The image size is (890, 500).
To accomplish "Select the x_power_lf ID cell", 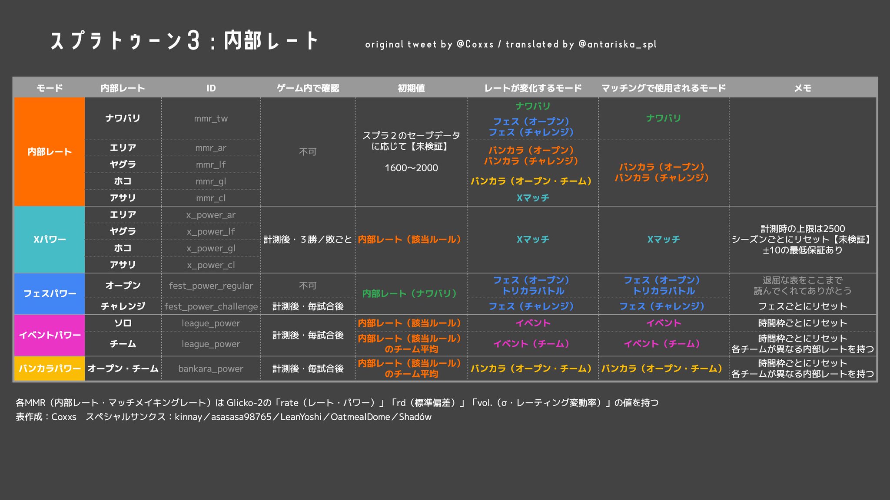I will [211, 231].
